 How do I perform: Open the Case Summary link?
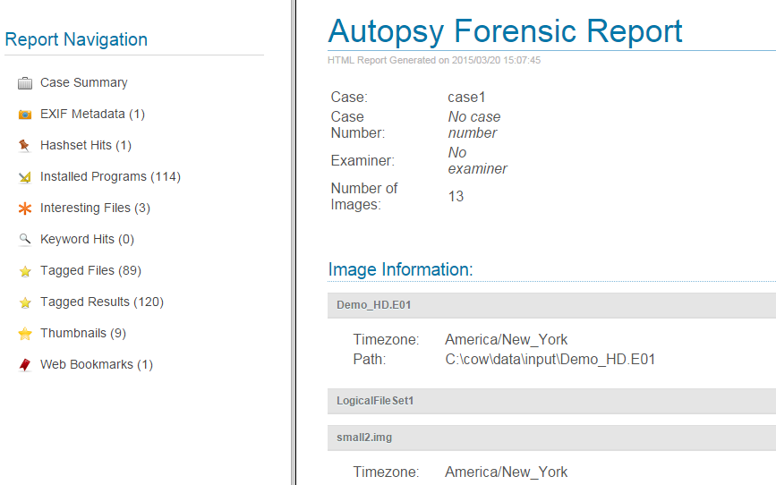[x=84, y=82]
